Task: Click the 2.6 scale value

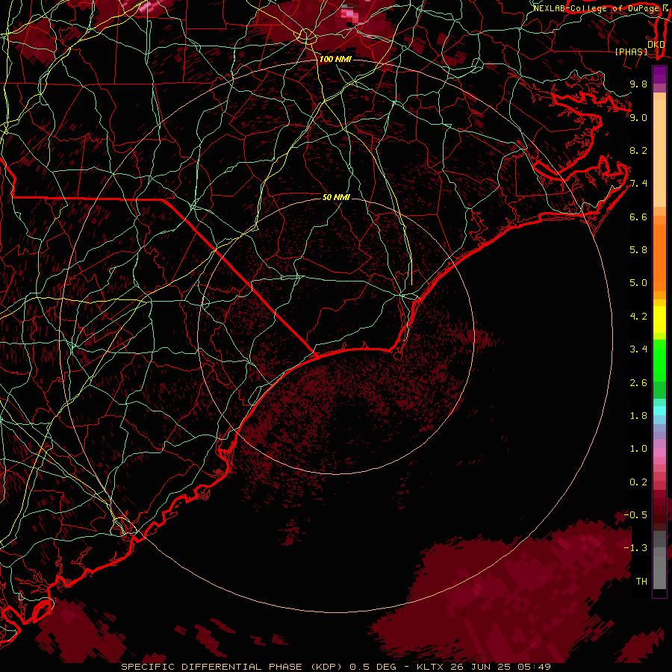Action: pyautogui.click(x=638, y=383)
